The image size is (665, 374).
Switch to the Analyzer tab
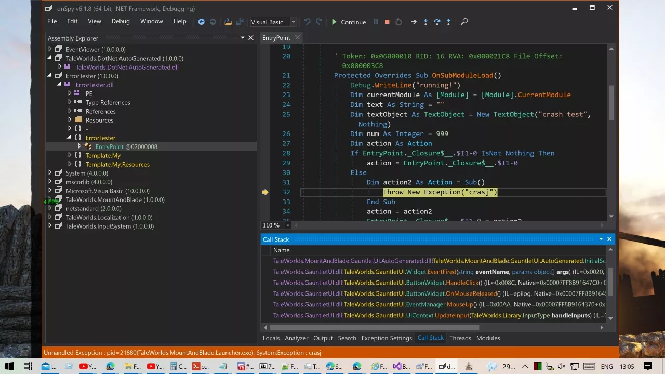[297, 338]
